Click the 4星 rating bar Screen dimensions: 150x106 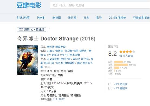[121, 65]
